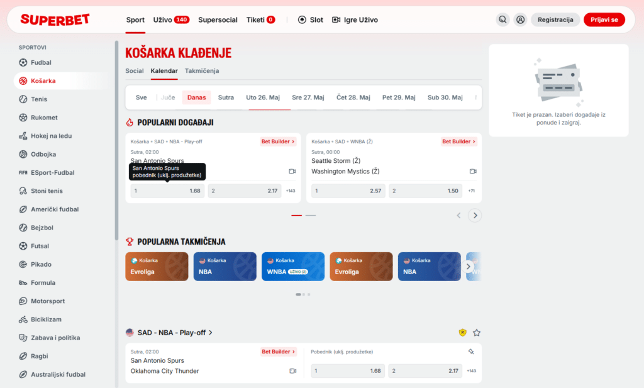Open Bet Builder on Spurs popular card
Image resolution: width=644 pixels, height=388 pixels.
click(278, 141)
